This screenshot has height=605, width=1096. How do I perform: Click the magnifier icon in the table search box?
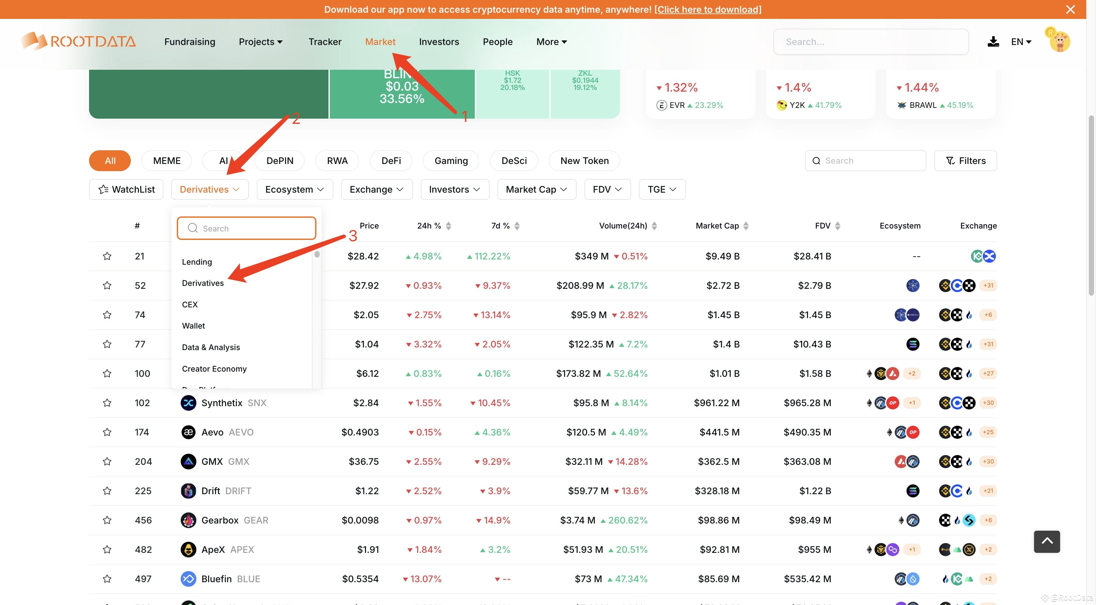tap(816, 161)
